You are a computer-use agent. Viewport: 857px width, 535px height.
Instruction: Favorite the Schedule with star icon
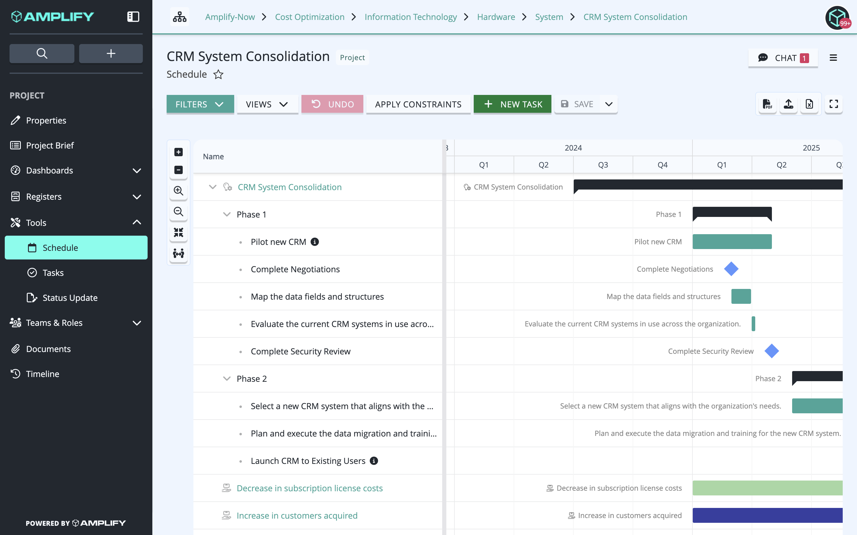pyautogui.click(x=218, y=74)
